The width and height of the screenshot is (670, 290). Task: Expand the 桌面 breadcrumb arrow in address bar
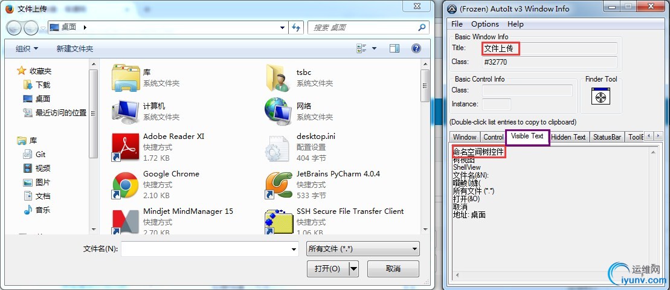click(85, 27)
